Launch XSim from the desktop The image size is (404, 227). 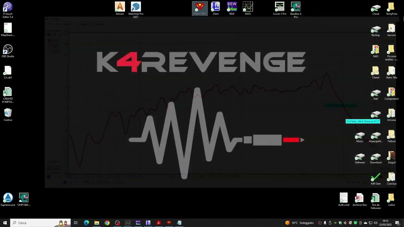(x=216, y=9)
